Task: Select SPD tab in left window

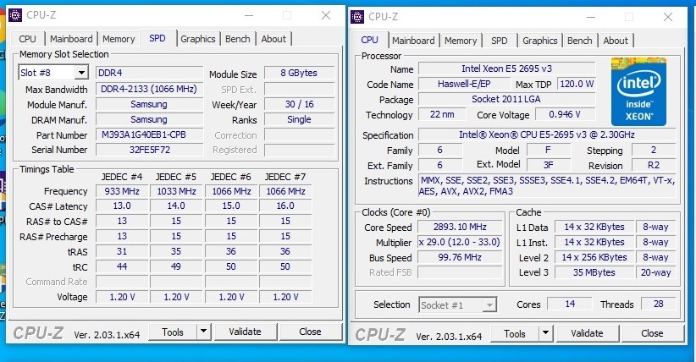Action: (x=157, y=38)
